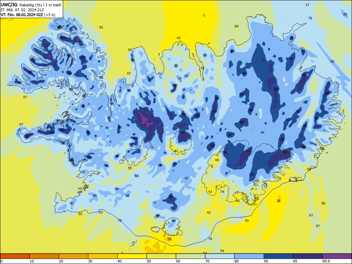Screen dimensions: 352x264
Task: Click the map value 77
Action: (x=307, y=5)
